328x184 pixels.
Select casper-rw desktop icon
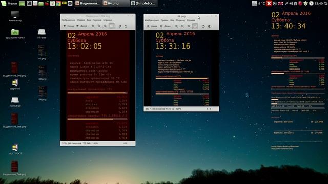coord(15,84)
